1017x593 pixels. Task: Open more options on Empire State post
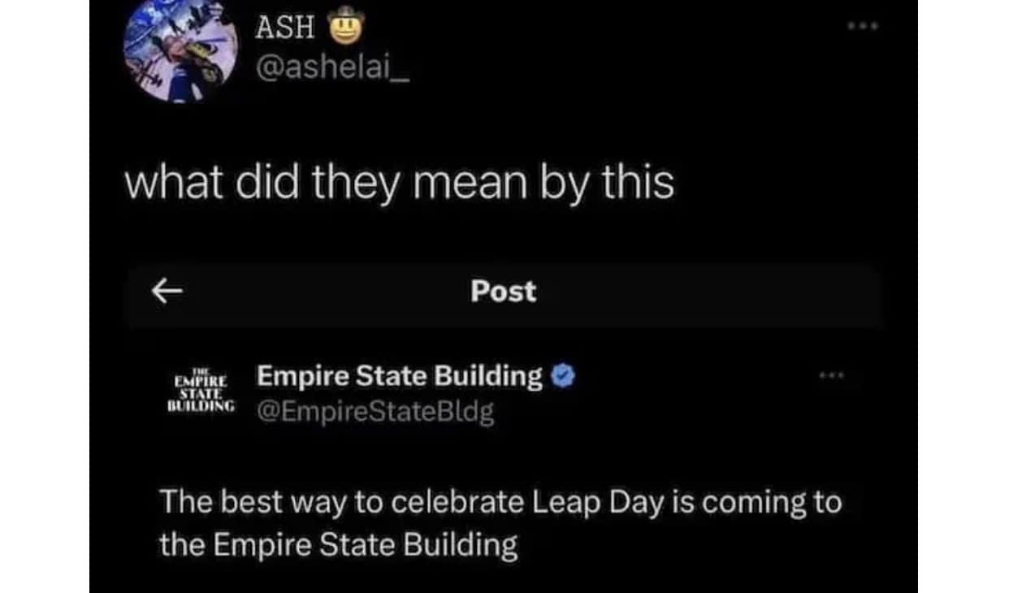831,376
